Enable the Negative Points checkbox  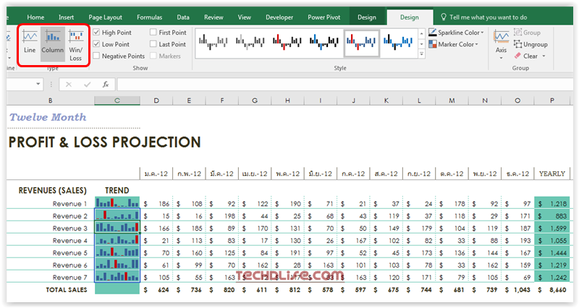(96, 56)
